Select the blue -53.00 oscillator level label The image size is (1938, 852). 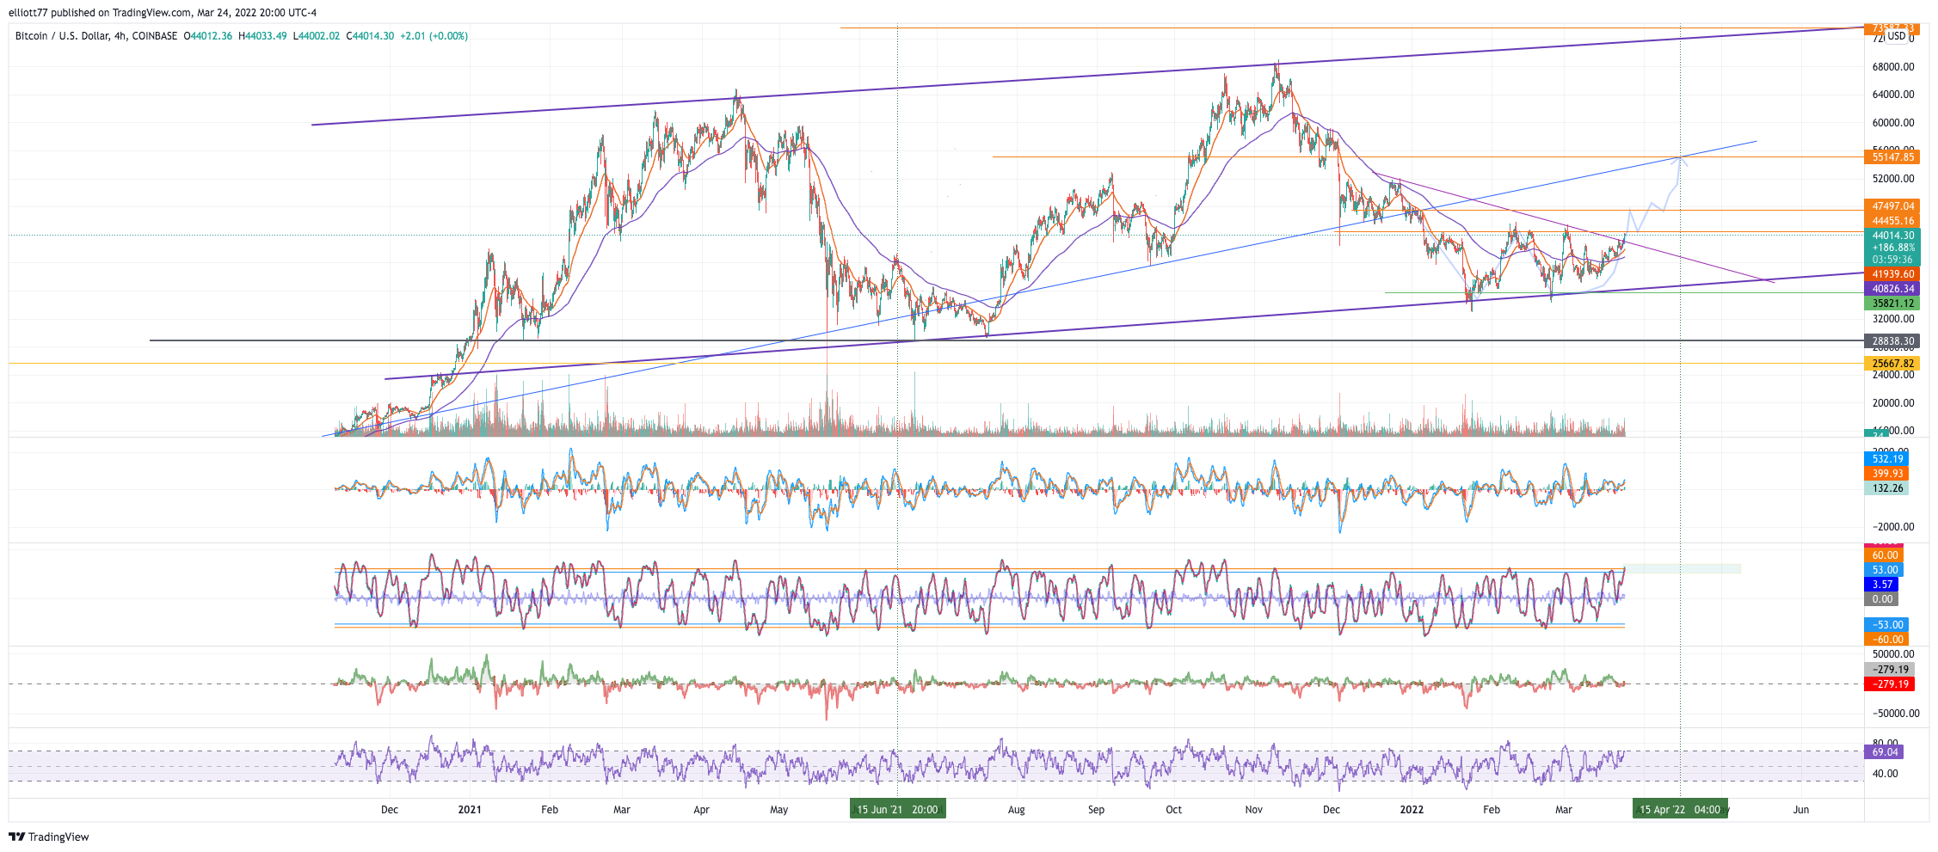coord(1886,625)
